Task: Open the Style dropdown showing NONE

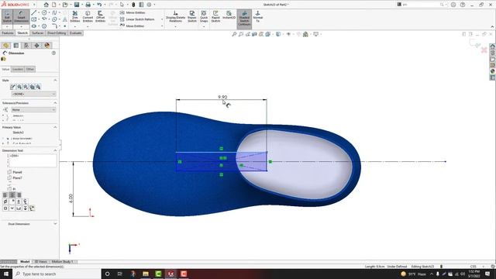Action: (x=33, y=94)
